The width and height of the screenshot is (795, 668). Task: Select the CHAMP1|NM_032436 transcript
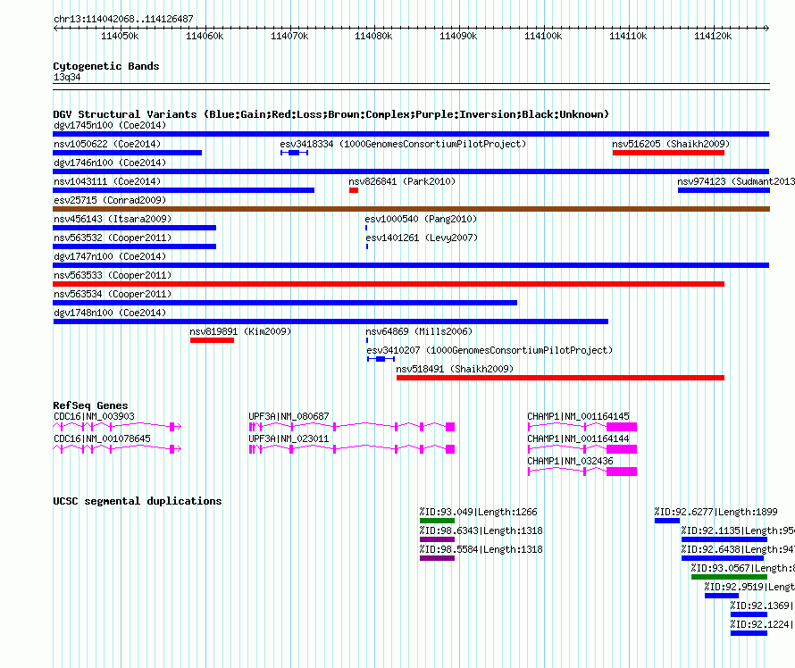[582, 472]
